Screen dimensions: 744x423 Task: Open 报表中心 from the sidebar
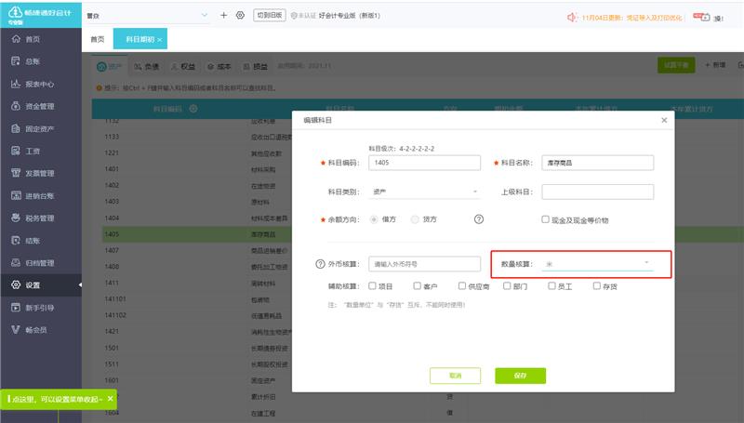point(39,84)
